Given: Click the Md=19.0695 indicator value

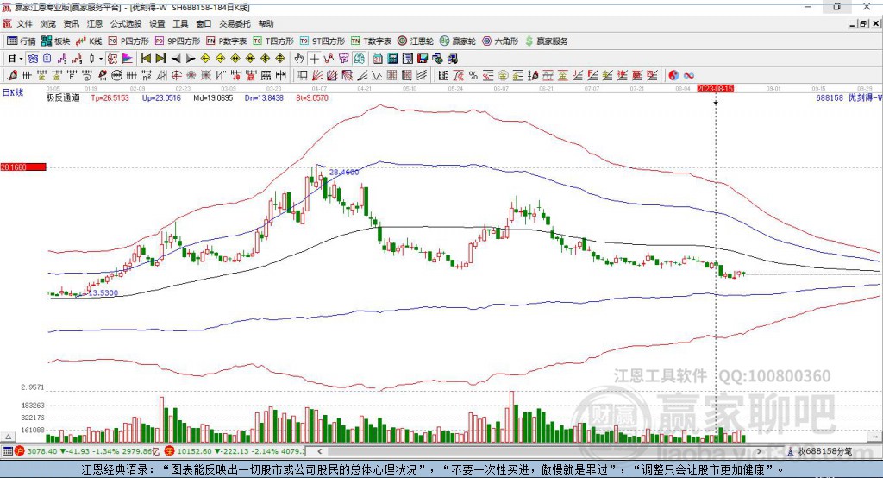Looking at the screenshot, I should tap(213, 97).
